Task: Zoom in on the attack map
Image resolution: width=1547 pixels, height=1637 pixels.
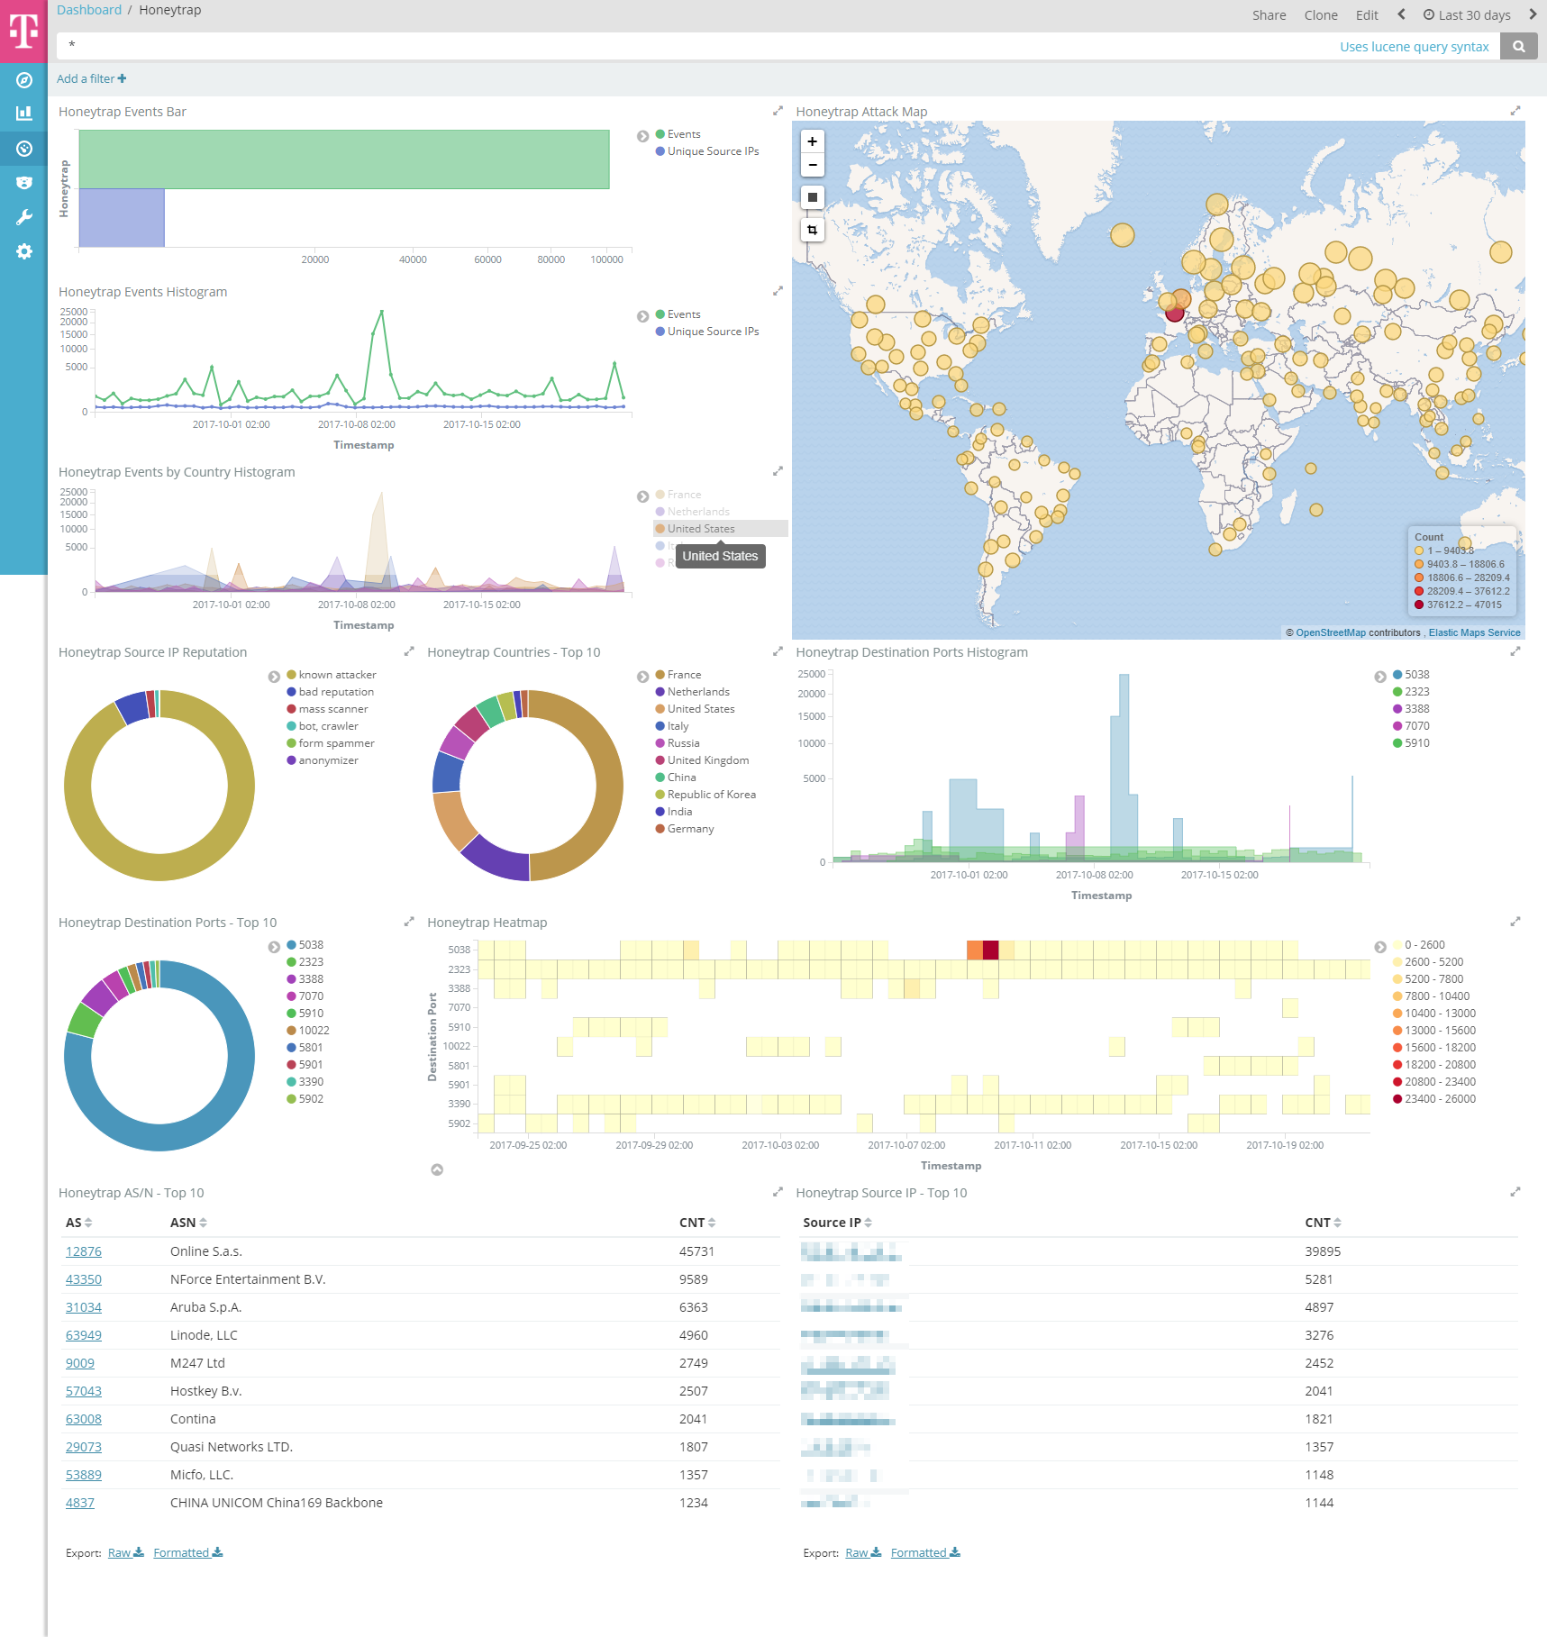Action: [x=812, y=141]
